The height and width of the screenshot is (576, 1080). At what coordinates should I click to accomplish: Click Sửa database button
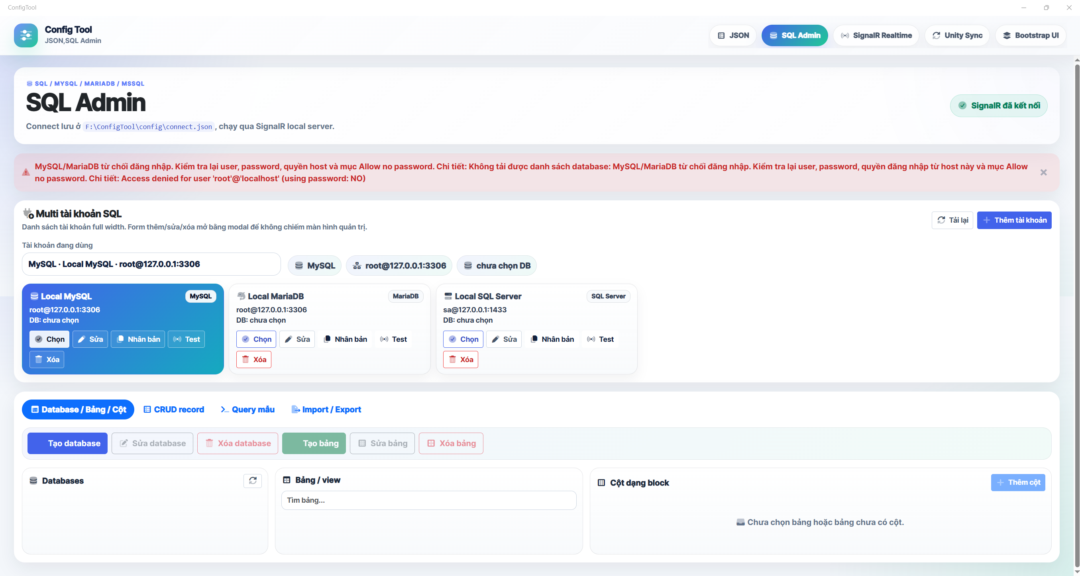pyautogui.click(x=153, y=443)
